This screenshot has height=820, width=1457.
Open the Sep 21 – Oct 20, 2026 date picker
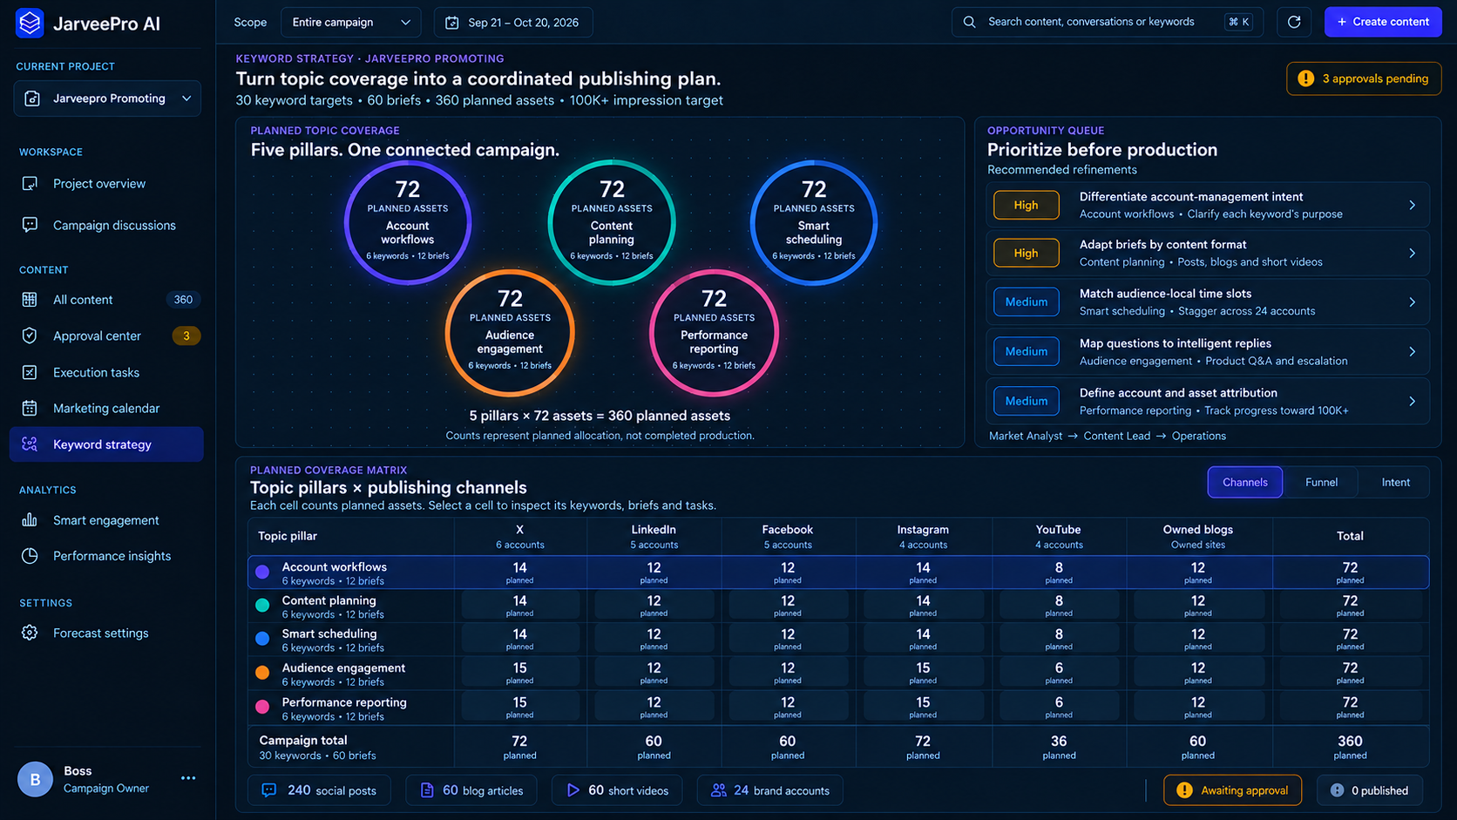pyautogui.click(x=513, y=23)
